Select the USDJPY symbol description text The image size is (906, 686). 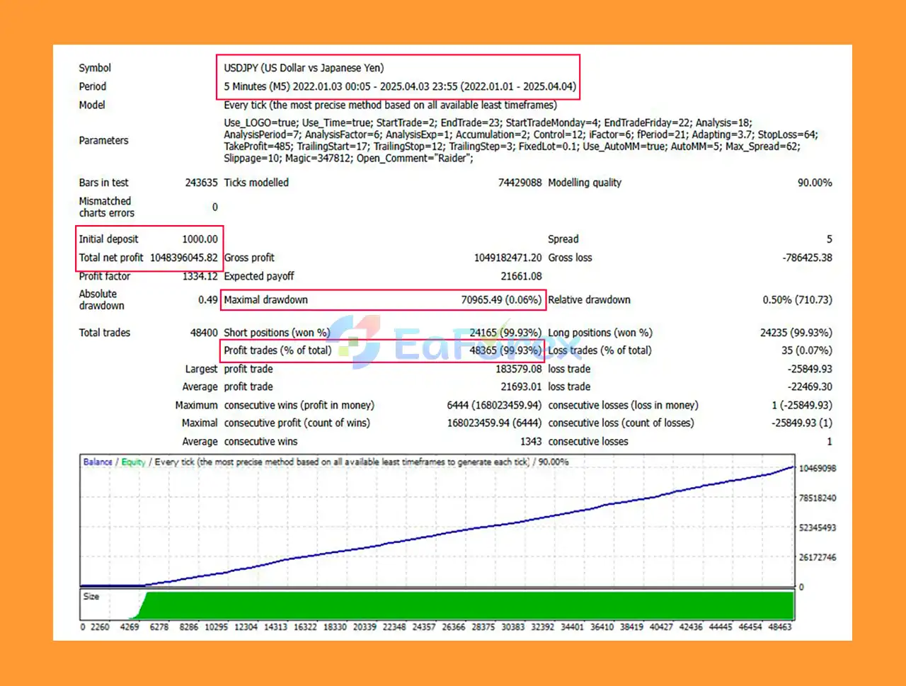(x=304, y=68)
